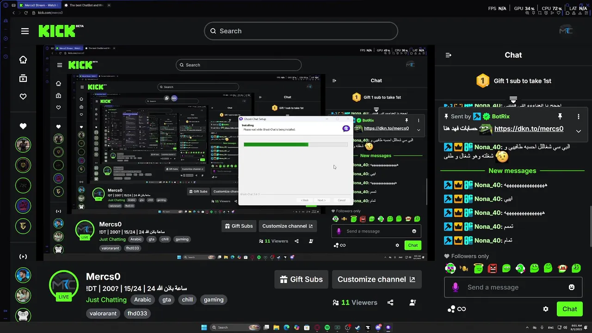The image size is (592, 333).
Task: Open File Explorer from the Windows taskbar
Action: pyautogui.click(x=276, y=327)
